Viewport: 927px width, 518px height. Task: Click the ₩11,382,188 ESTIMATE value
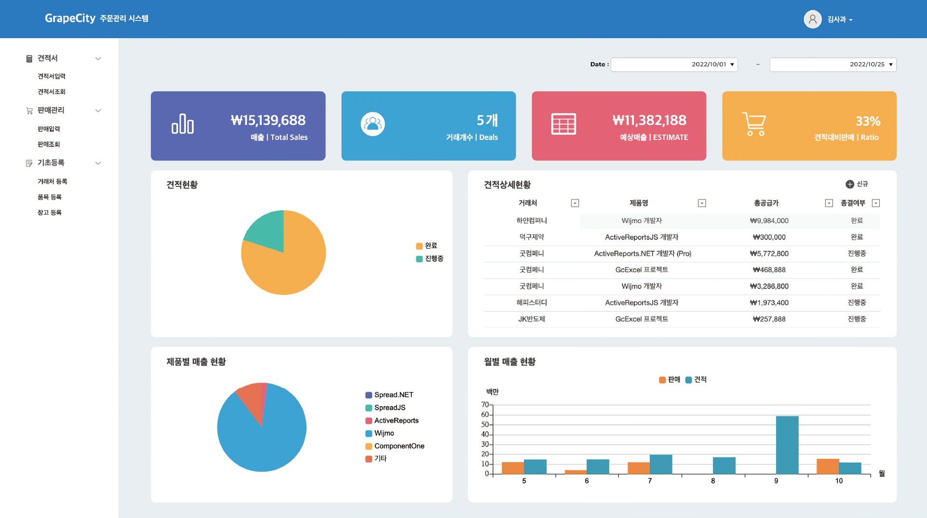click(649, 120)
